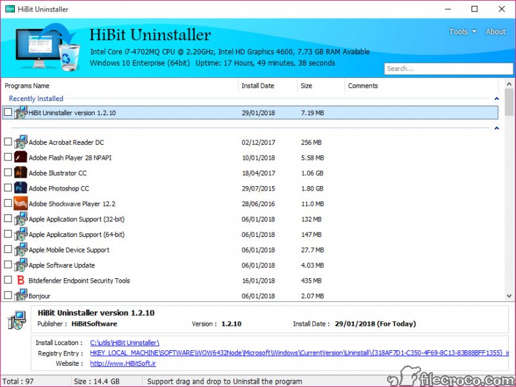Viewport: 516px width, 387px height.
Task: Click the Apple Mobile Device Support icon
Action: pyautogui.click(x=21, y=250)
